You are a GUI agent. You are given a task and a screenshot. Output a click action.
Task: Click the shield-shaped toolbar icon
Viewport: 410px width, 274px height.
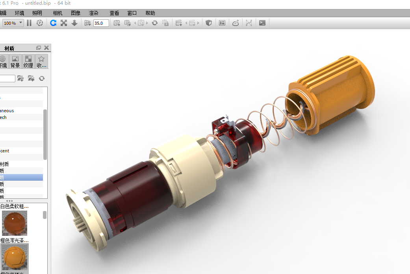(209, 23)
